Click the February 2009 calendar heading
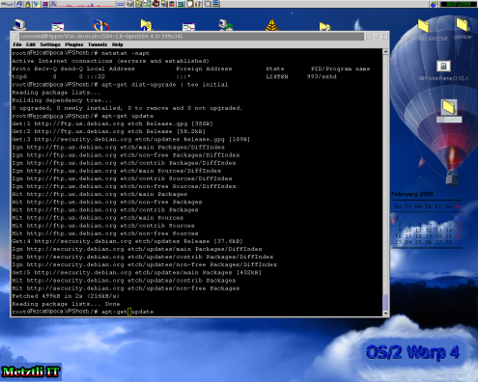Image resolution: width=478 pixels, height=382 pixels. [x=412, y=194]
